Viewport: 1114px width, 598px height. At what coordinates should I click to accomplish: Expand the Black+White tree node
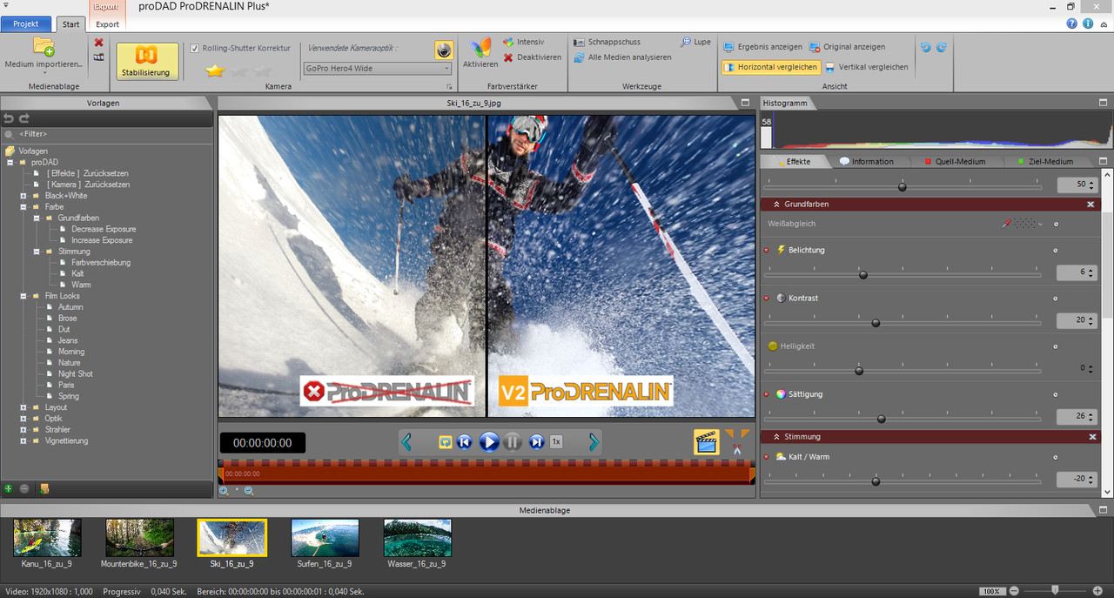click(x=23, y=196)
